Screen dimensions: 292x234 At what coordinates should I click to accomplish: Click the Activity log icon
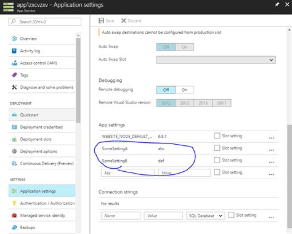pos(14,50)
